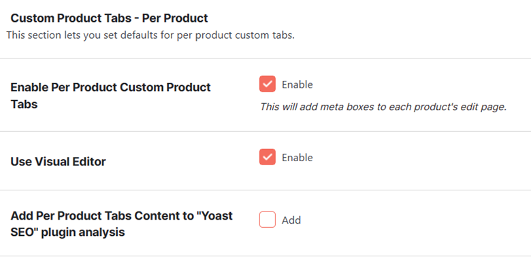
Task: Click the "Add" label beside Yoast checkbox
Action: (291, 220)
